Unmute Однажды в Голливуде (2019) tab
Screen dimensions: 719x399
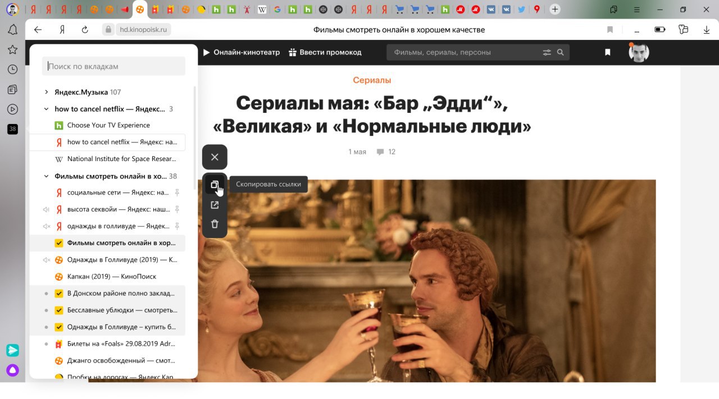46,260
